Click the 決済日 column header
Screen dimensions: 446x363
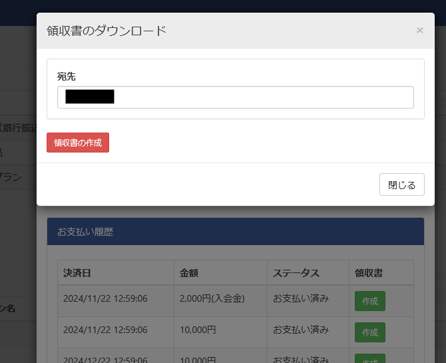(77, 273)
